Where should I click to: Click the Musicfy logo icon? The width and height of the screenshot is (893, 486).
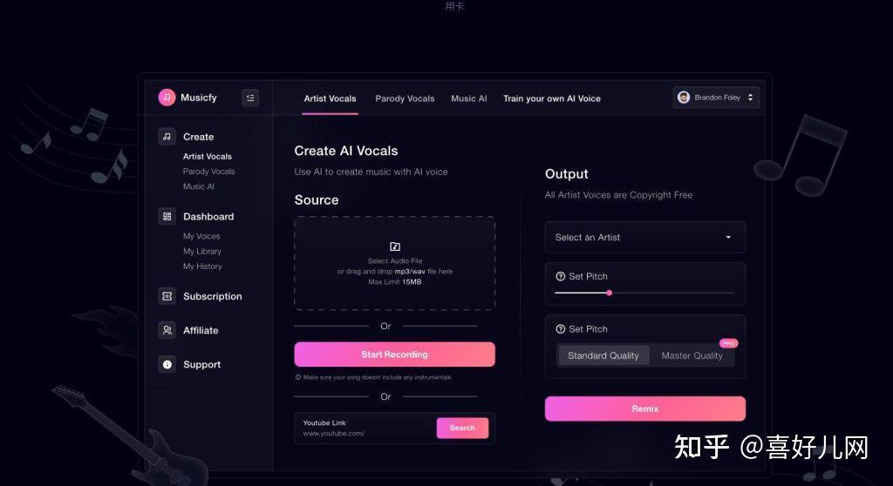[167, 98]
